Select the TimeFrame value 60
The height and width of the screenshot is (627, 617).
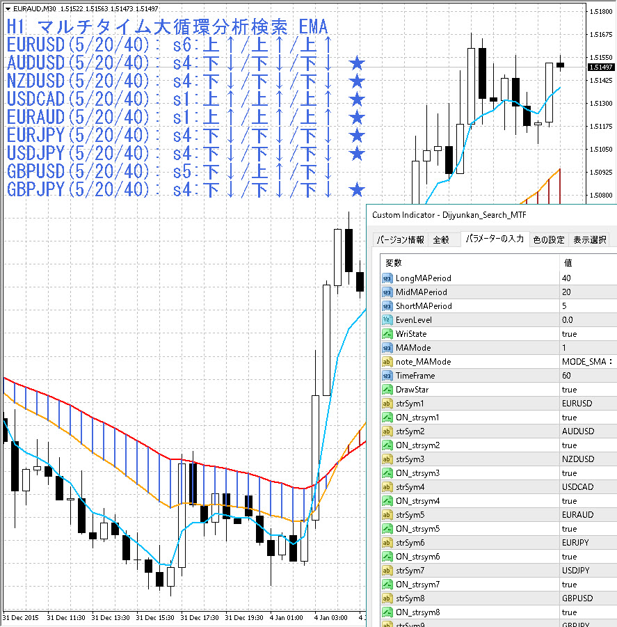[x=566, y=376]
